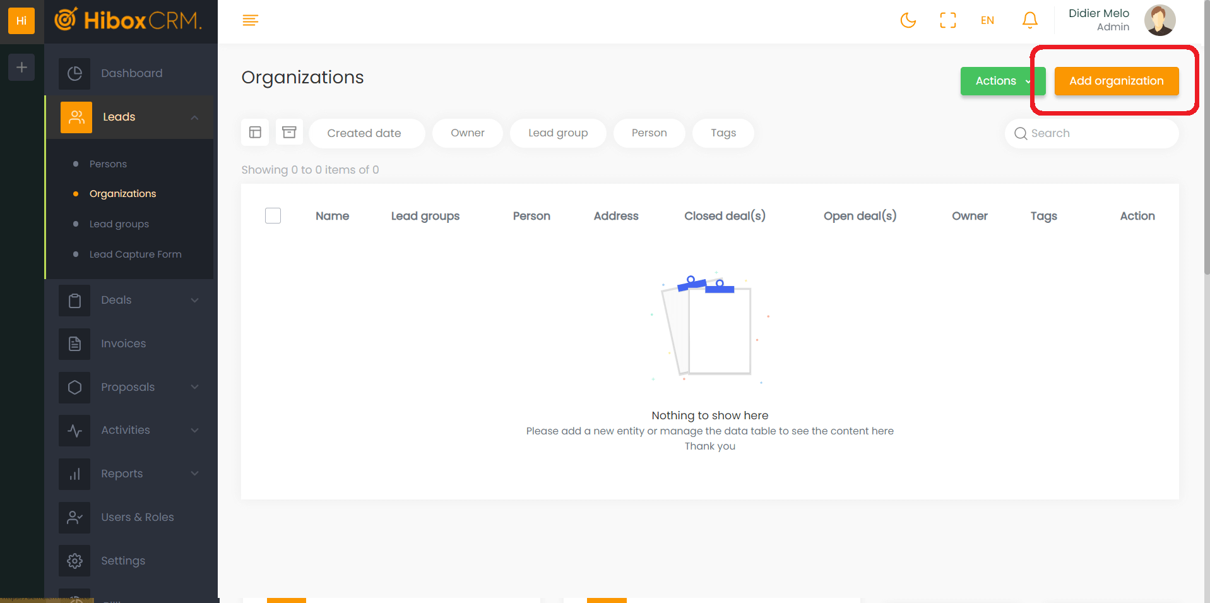
Task: Switch to table layout view icon
Action: tap(255, 133)
